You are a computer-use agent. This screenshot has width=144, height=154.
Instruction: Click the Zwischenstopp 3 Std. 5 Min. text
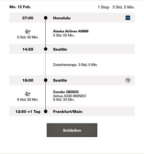tap(75, 65)
